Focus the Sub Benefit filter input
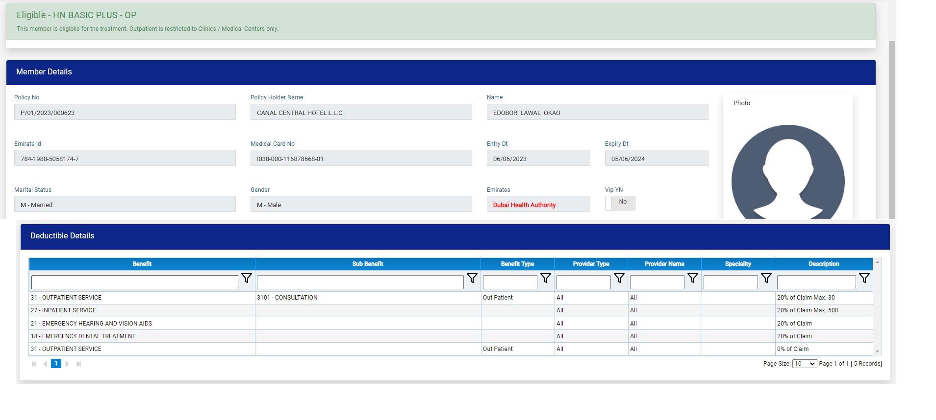Viewport: 936px width, 420px height. tap(360, 282)
